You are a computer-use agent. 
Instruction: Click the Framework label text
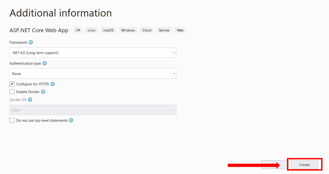click(18, 43)
